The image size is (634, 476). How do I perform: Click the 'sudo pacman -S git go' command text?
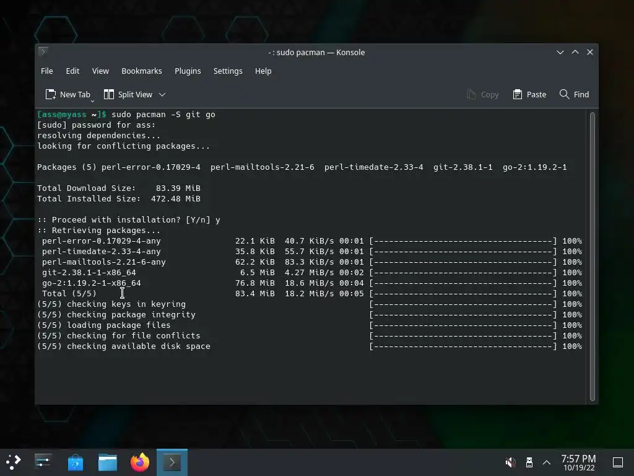(163, 115)
